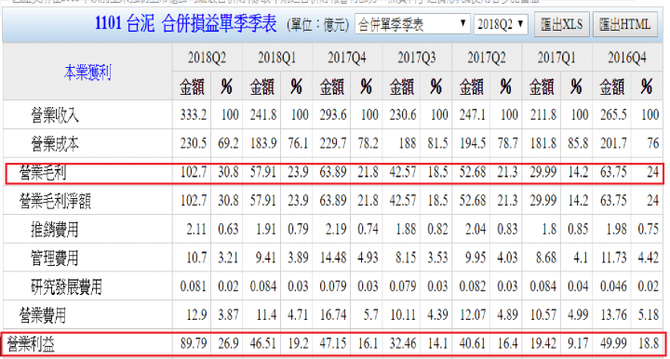Click the 營業收入 row label
The height and width of the screenshot is (359, 670).
pyautogui.click(x=55, y=114)
